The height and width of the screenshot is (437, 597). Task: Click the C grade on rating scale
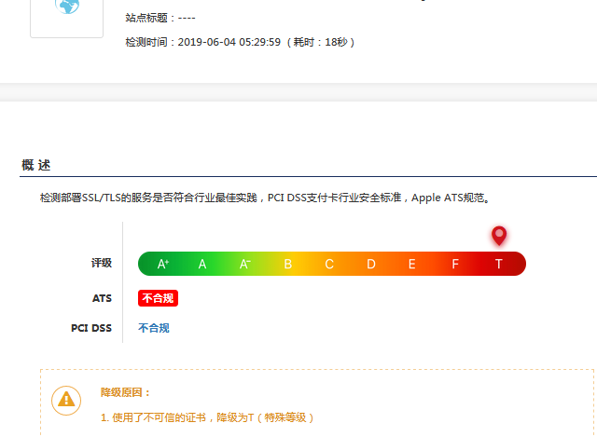(329, 264)
